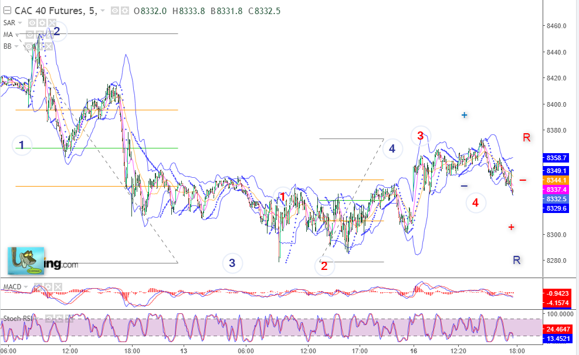
Task: Click the 17:00 time axis label
Action: [359, 350]
